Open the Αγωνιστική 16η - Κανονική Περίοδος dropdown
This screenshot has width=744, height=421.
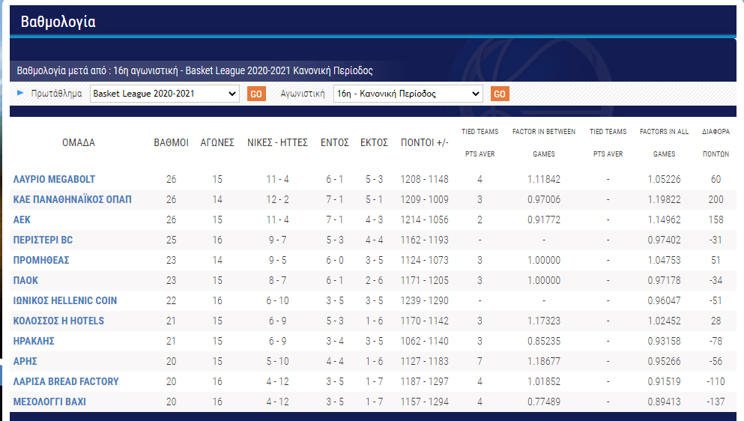(407, 94)
